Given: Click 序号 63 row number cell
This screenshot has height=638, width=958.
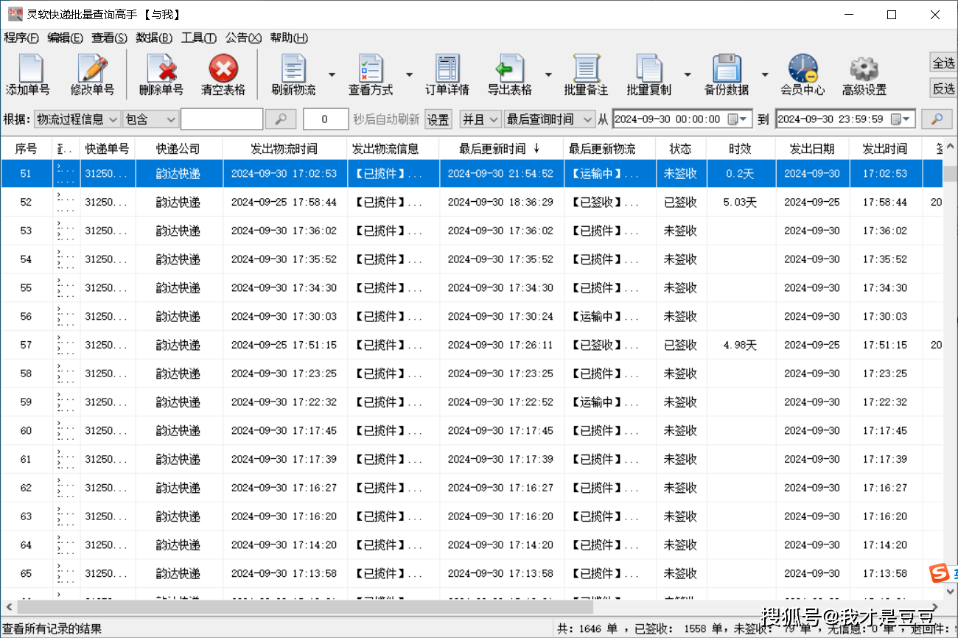Looking at the screenshot, I should coord(27,516).
